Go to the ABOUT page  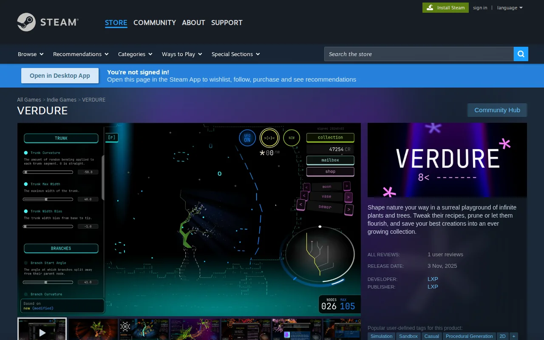point(193,23)
